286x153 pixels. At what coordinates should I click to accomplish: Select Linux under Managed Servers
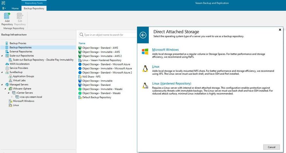pyautogui.click(x=16, y=105)
